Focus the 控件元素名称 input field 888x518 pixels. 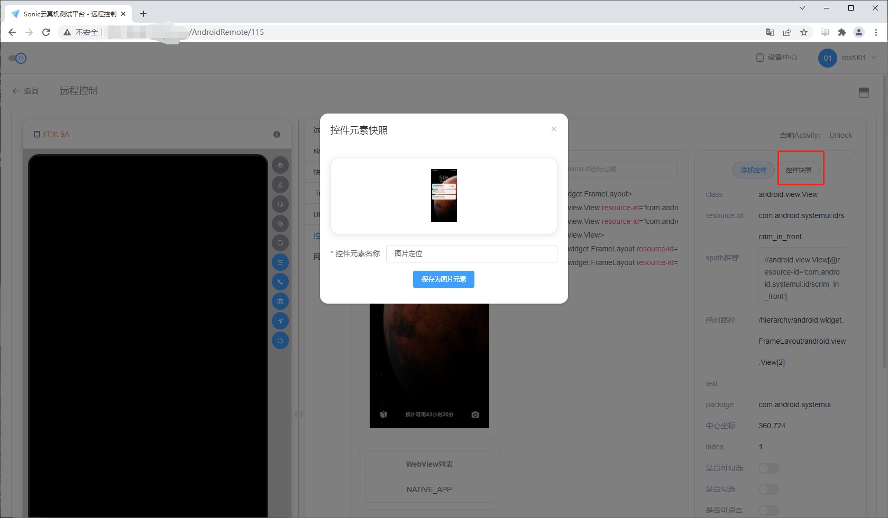pos(471,254)
